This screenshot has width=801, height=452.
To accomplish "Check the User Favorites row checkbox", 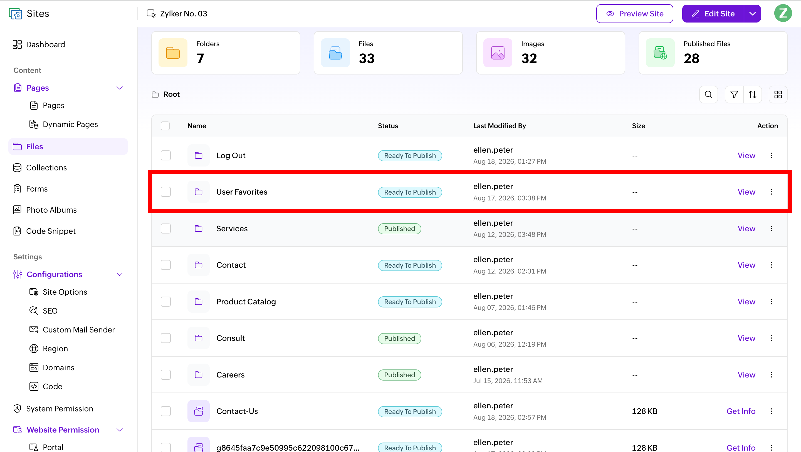I will [166, 192].
